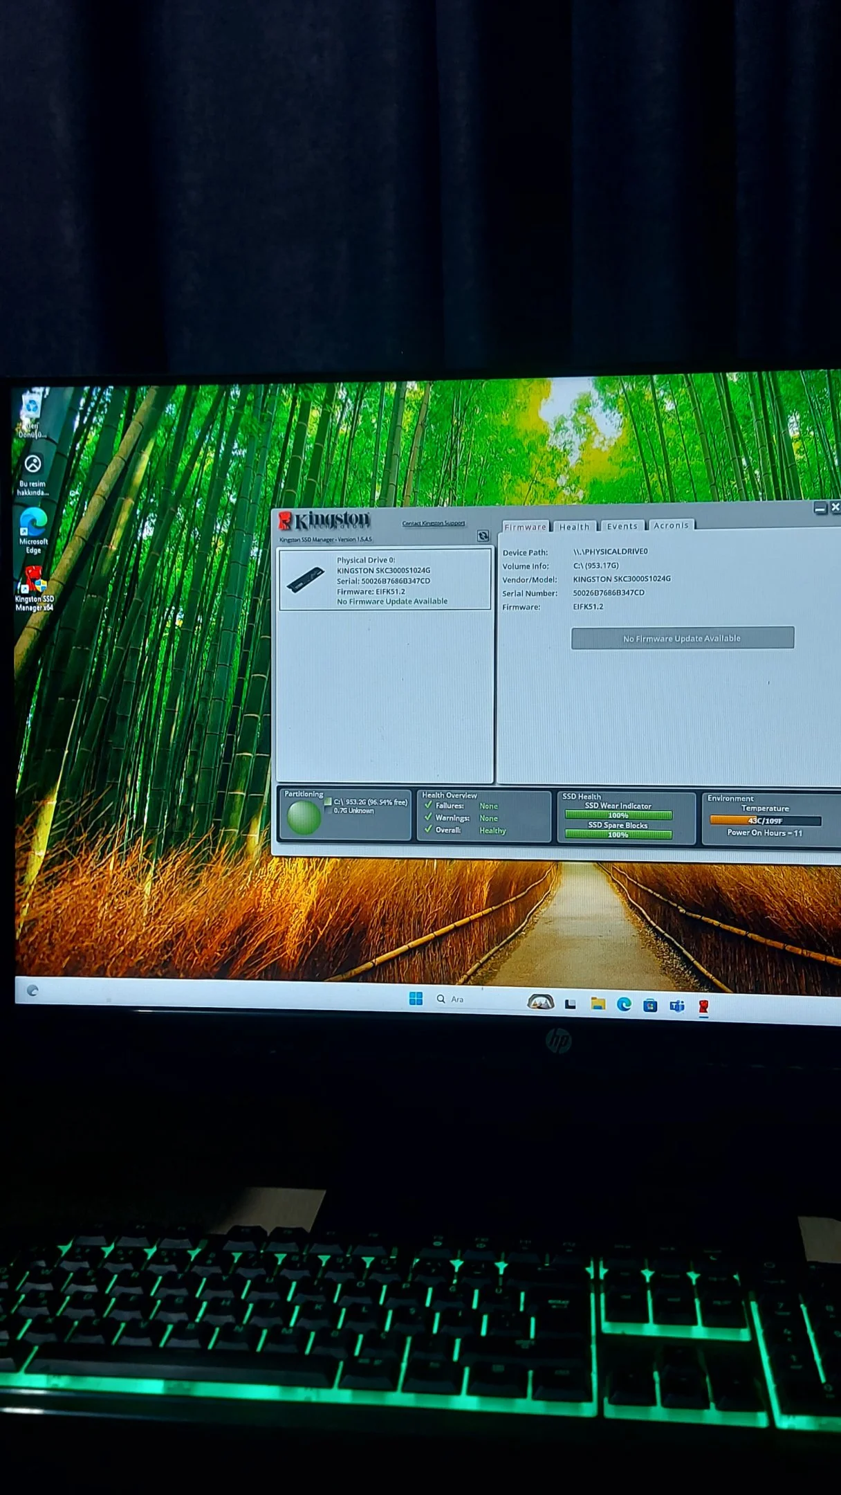
Task: Click the '0.7G Unknown' partition entry
Action: click(353, 810)
